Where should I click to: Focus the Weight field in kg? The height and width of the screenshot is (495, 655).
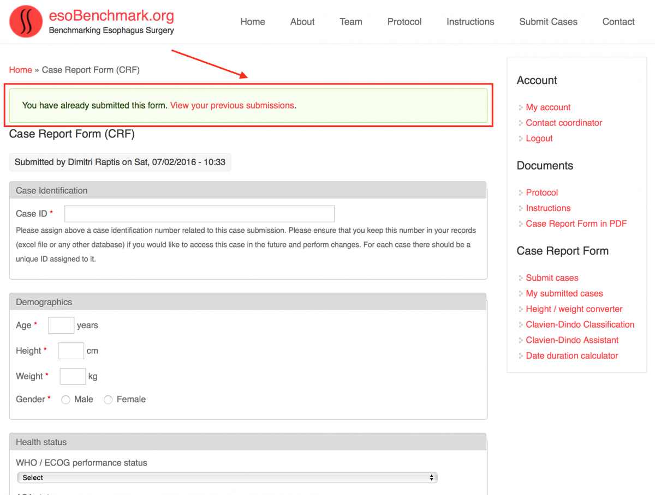(x=73, y=376)
